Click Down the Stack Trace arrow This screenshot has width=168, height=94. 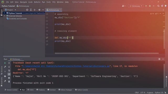(x=9, y=67)
